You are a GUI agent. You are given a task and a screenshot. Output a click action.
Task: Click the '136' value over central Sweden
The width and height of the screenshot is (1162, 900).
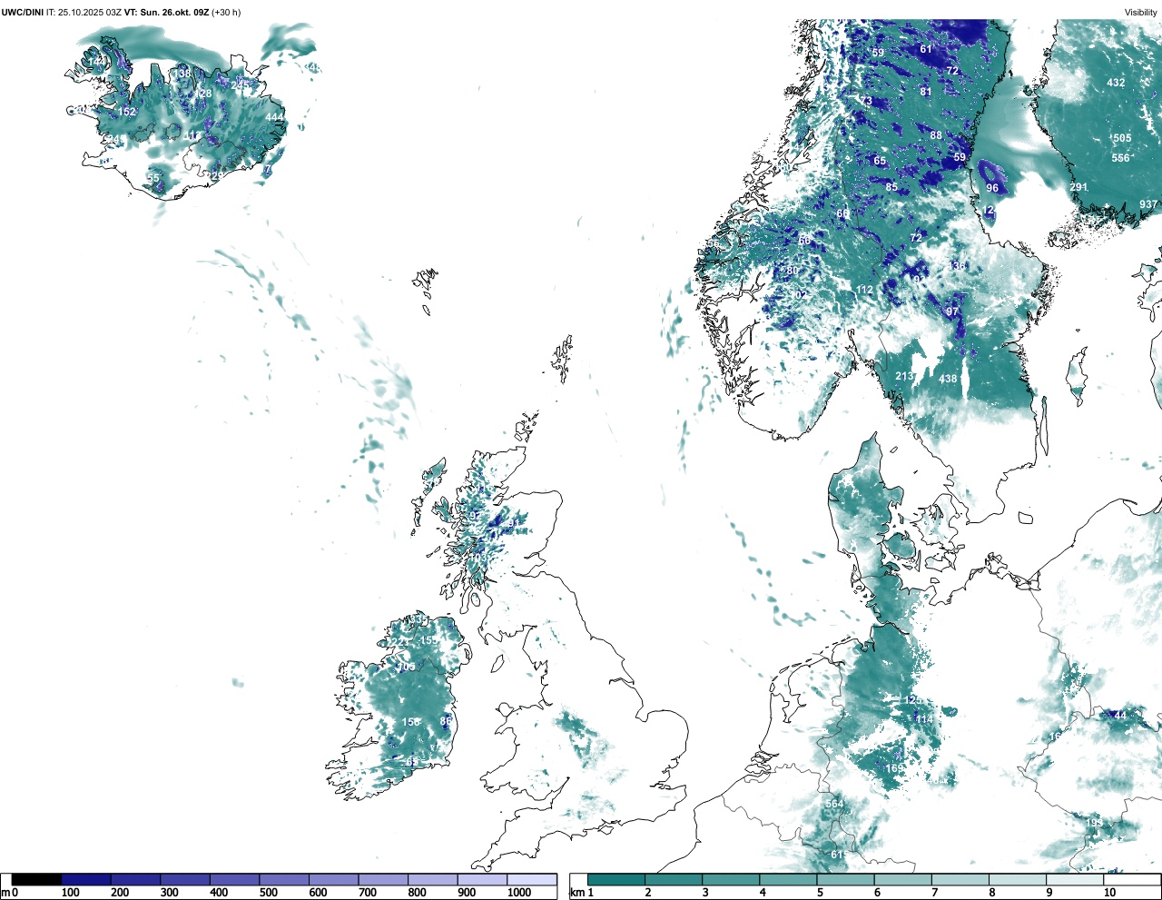958,266
